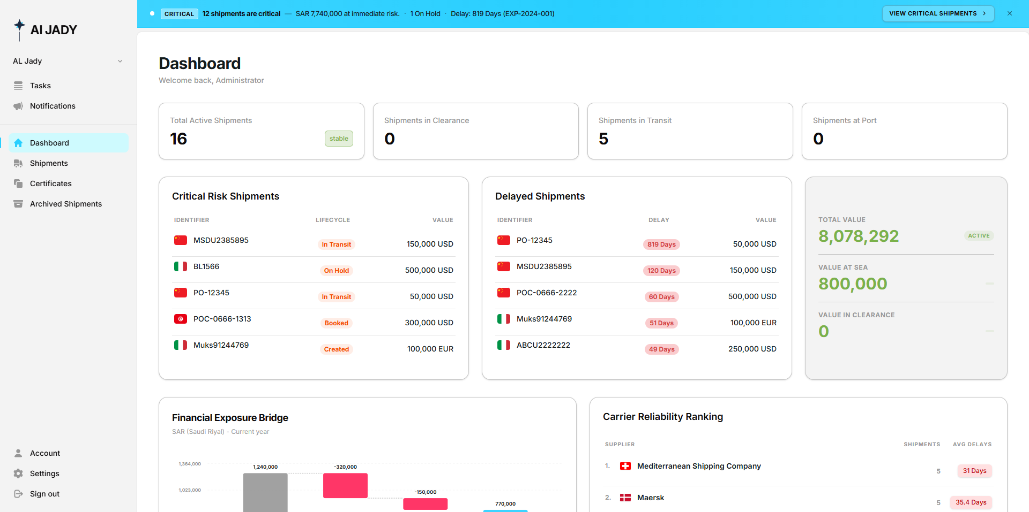Click the 51 Days delay badge
The image size is (1029, 512).
click(x=661, y=323)
